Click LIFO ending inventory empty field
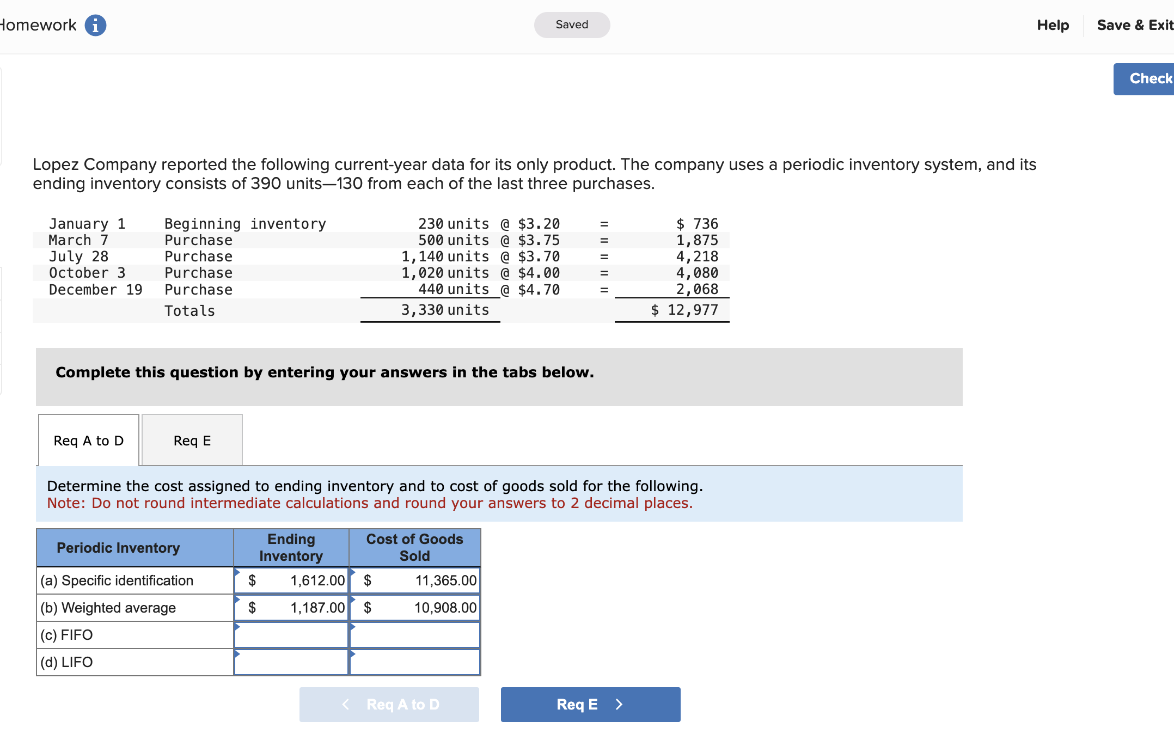The width and height of the screenshot is (1174, 746). point(291,662)
